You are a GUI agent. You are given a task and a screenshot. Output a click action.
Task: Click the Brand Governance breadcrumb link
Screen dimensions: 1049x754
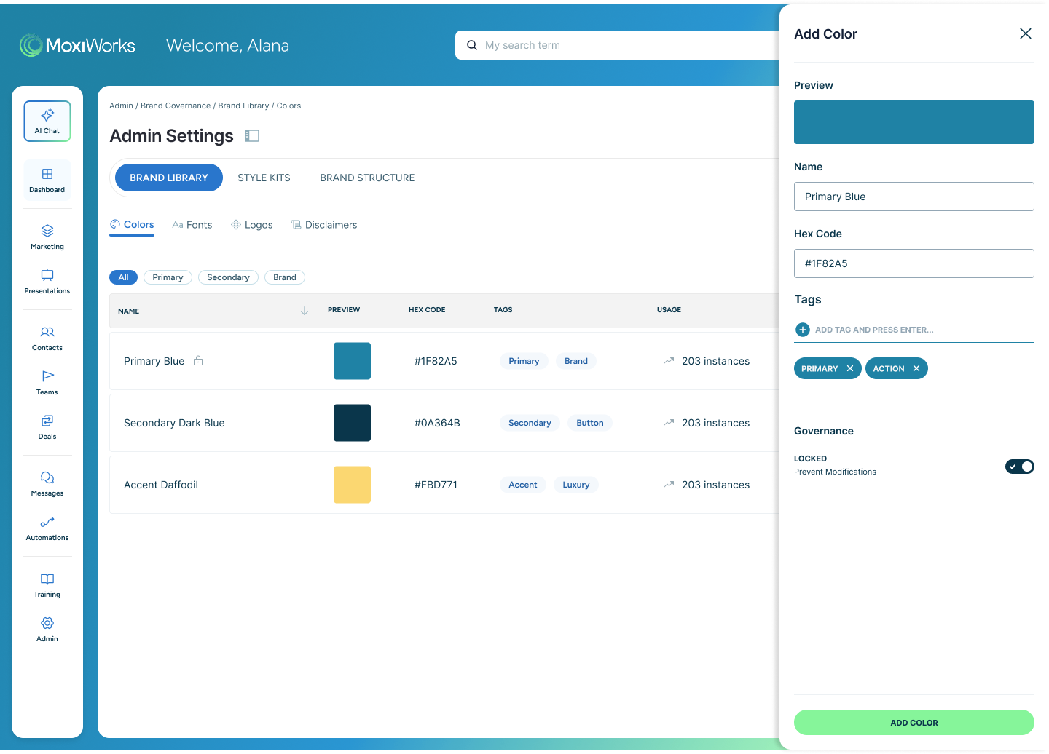(x=176, y=106)
